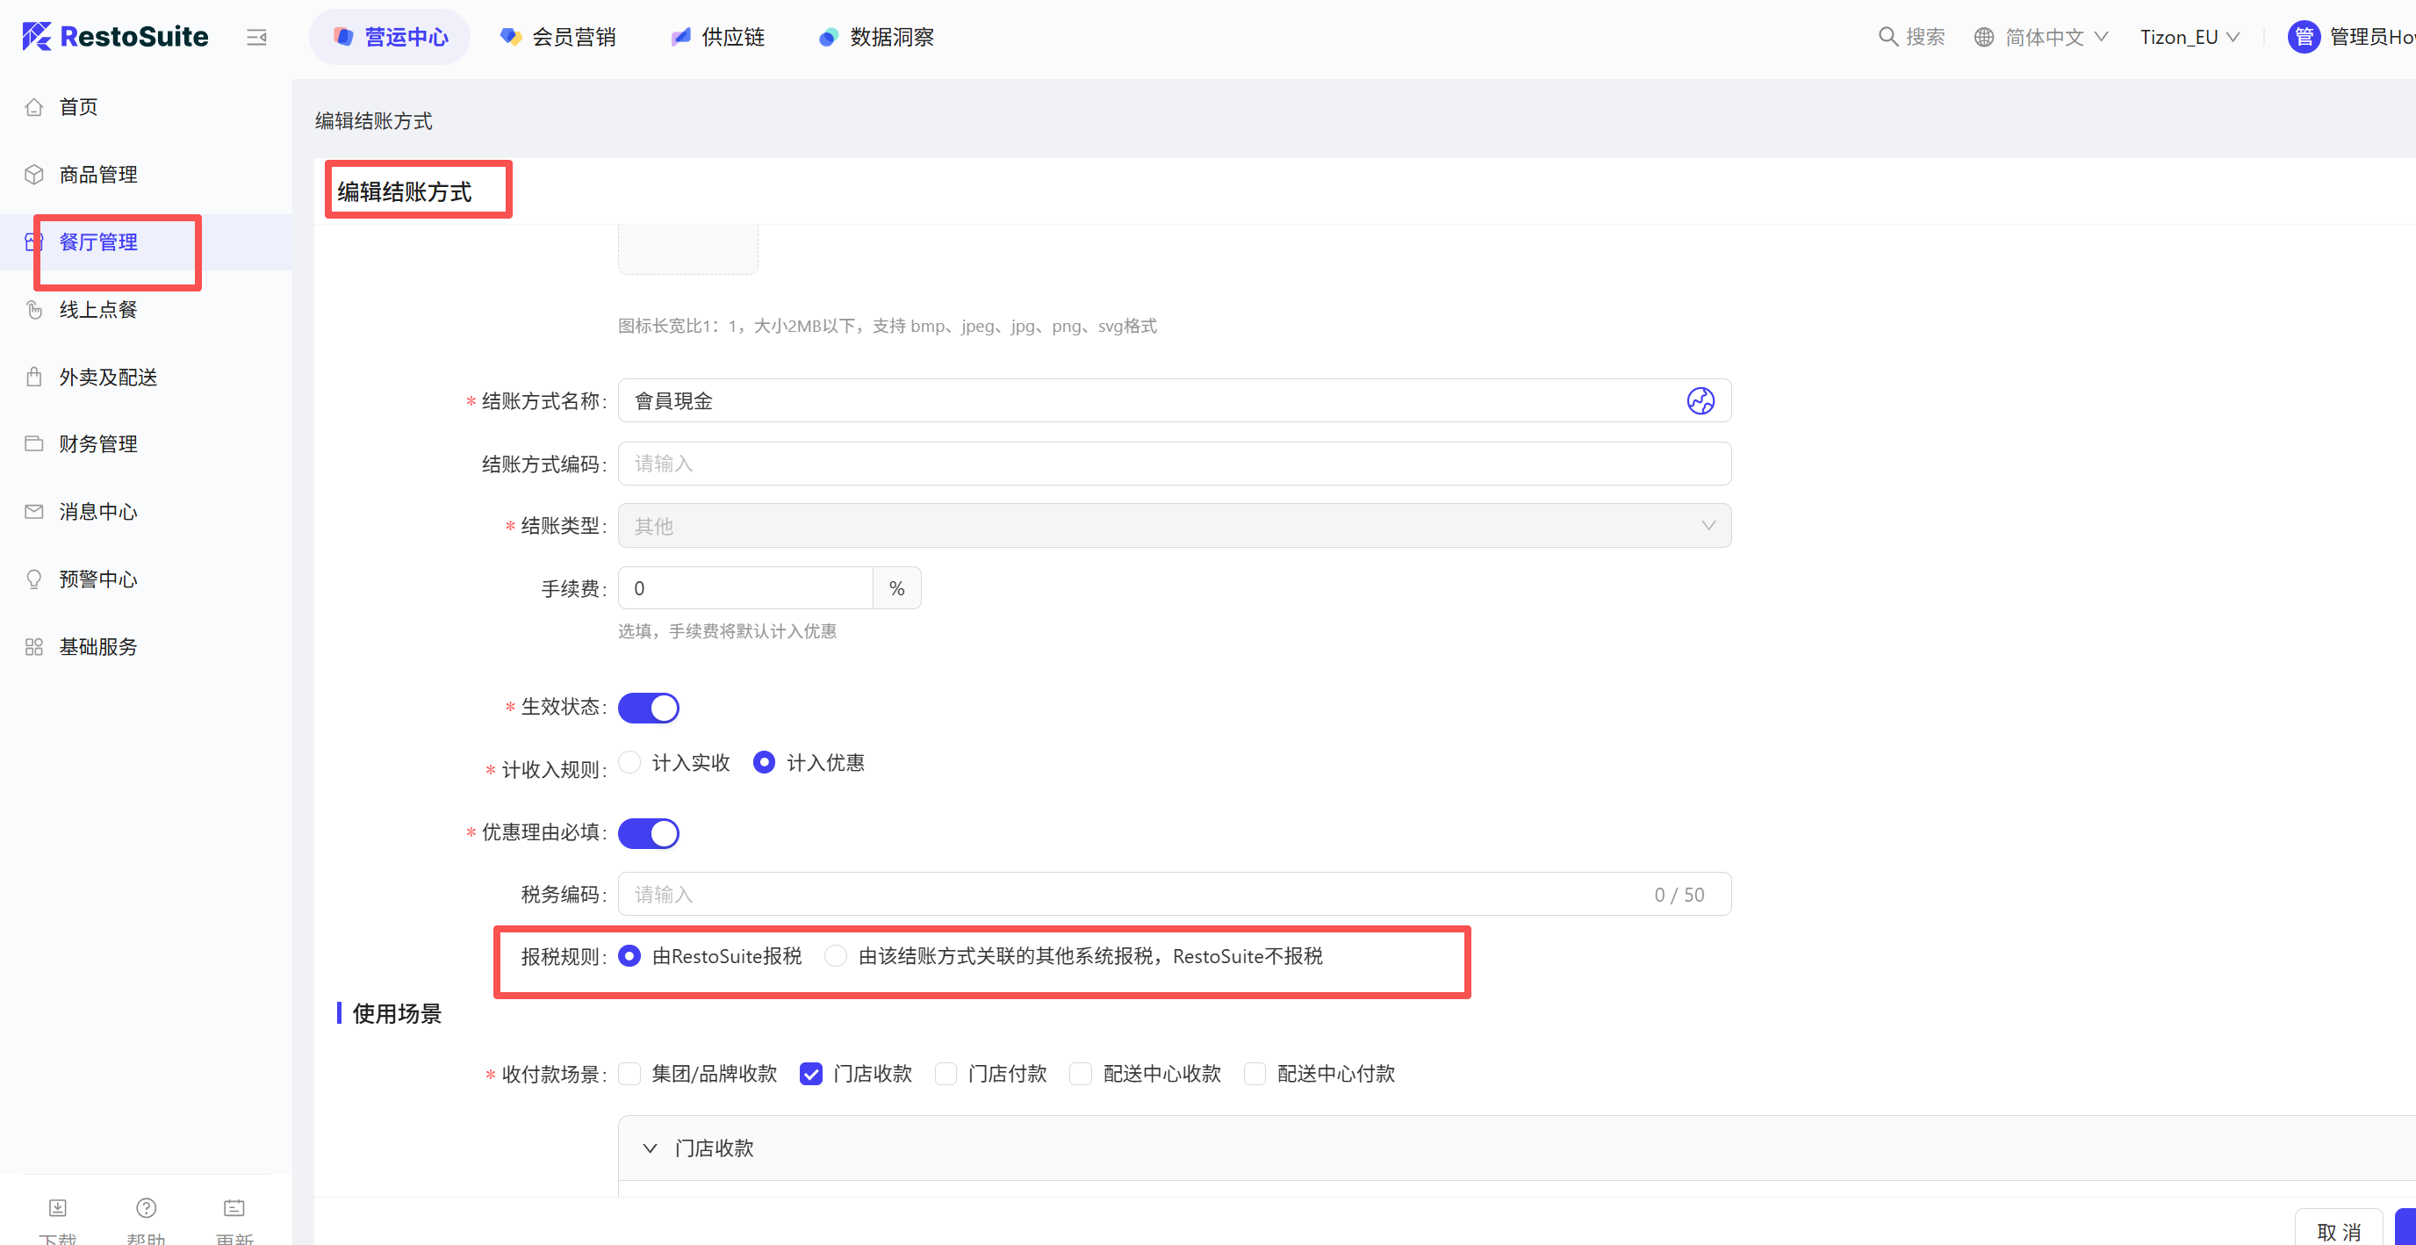Collapse the 门店收款 section
The height and width of the screenshot is (1245, 2416).
point(650,1148)
